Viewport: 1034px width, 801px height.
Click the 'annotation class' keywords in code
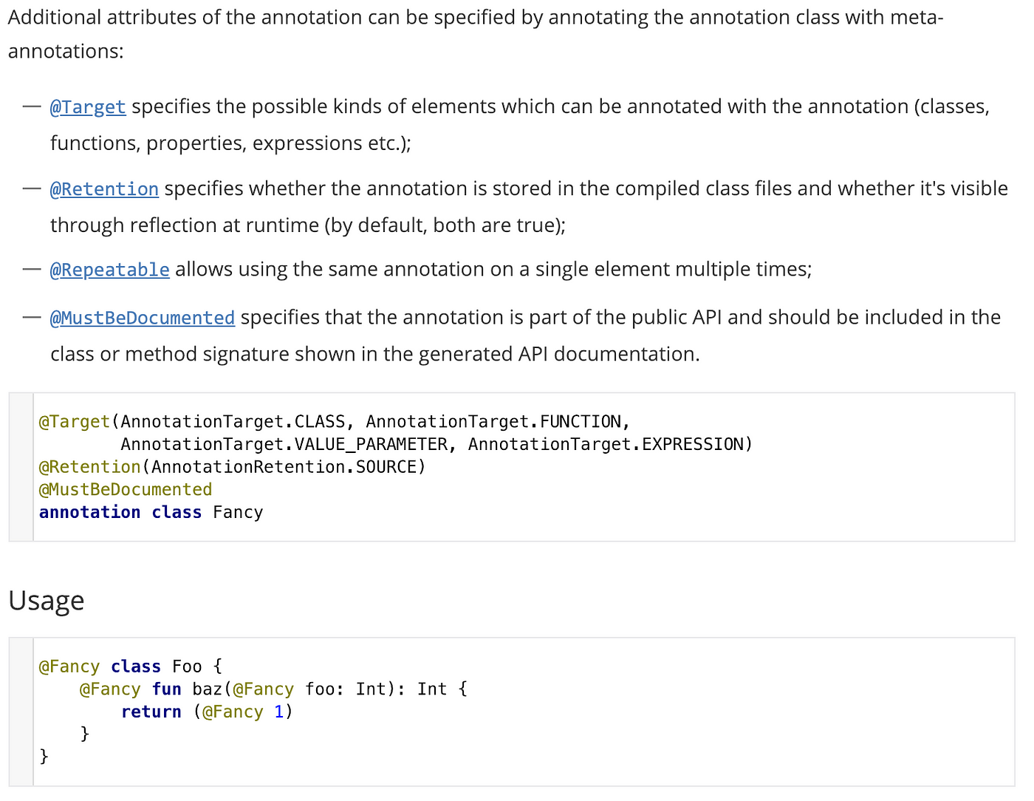(x=120, y=512)
